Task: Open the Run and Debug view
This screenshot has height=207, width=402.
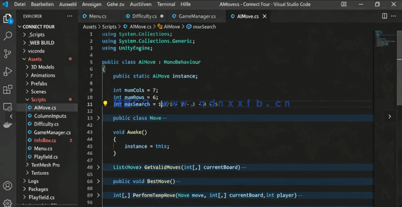Action: (x=8, y=71)
